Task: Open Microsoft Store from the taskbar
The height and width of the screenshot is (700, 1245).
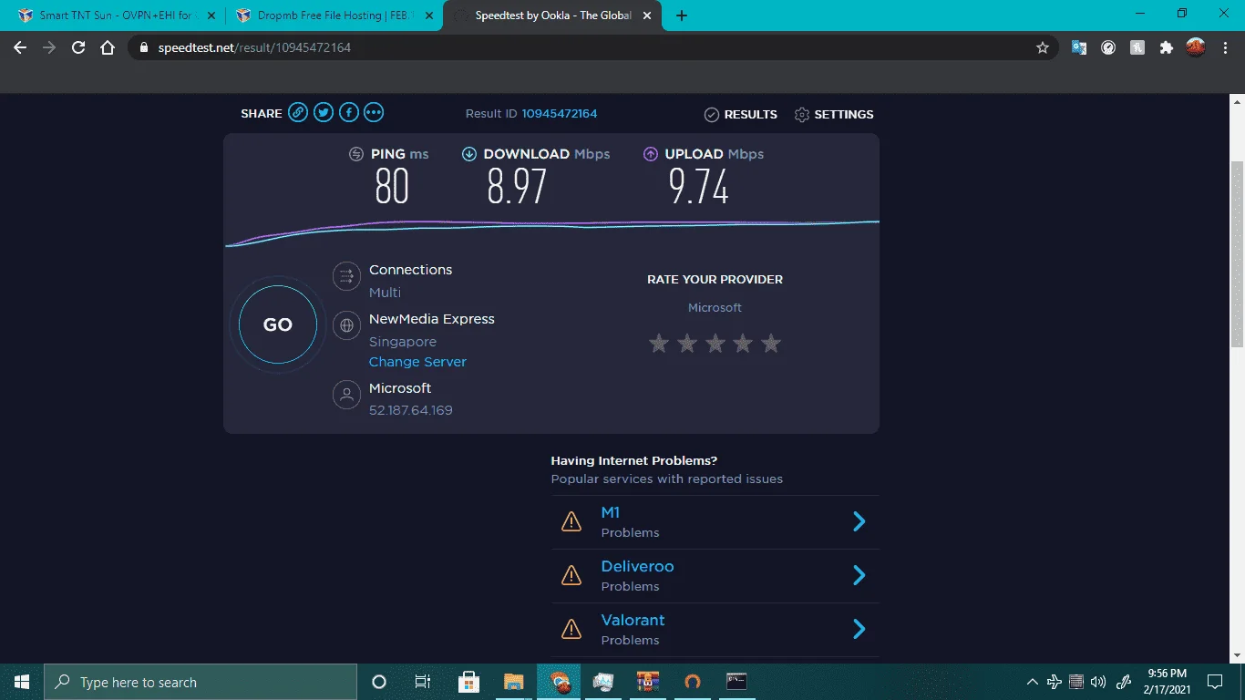Action: pyautogui.click(x=469, y=682)
